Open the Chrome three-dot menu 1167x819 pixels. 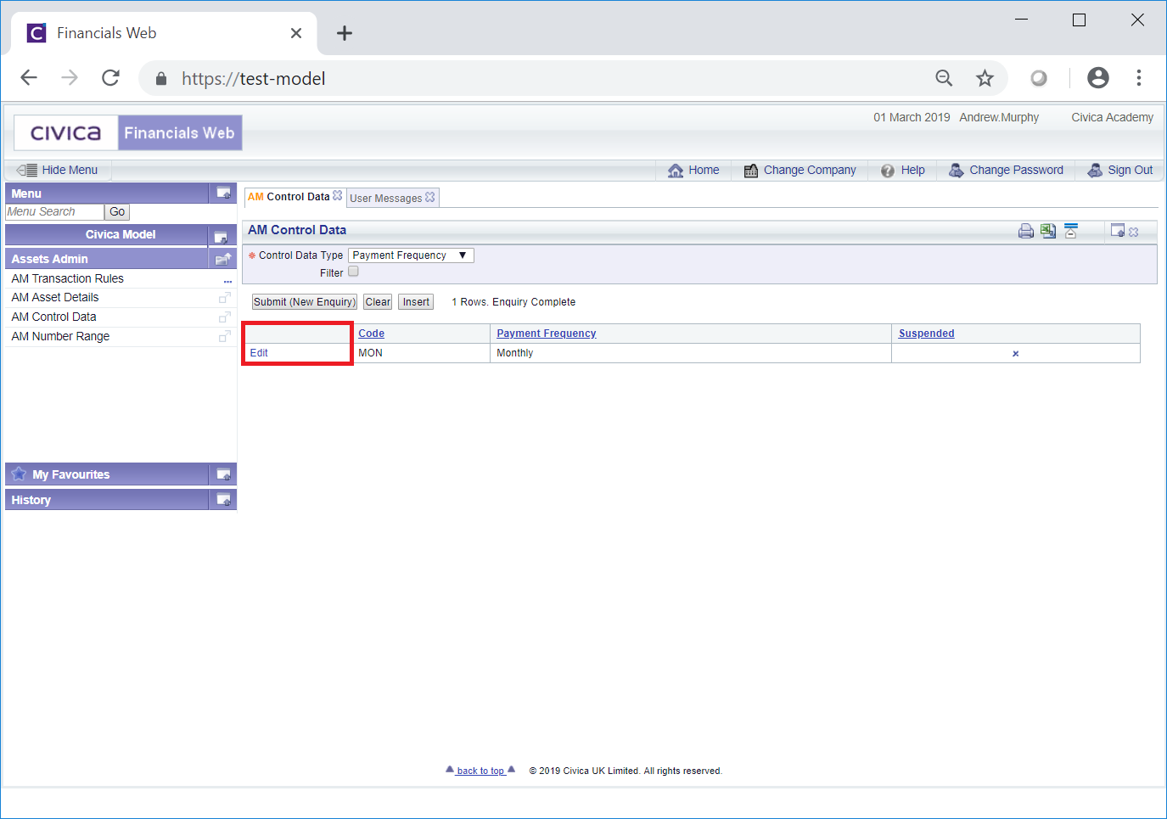point(1139,78)
